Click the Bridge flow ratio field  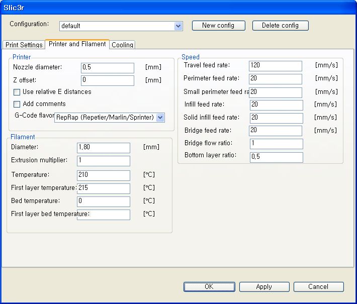point(276,144)
